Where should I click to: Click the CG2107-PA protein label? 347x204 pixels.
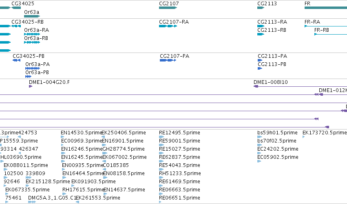175,56
